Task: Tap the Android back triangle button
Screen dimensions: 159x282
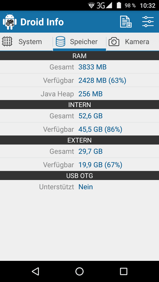Action: [36, 271]
